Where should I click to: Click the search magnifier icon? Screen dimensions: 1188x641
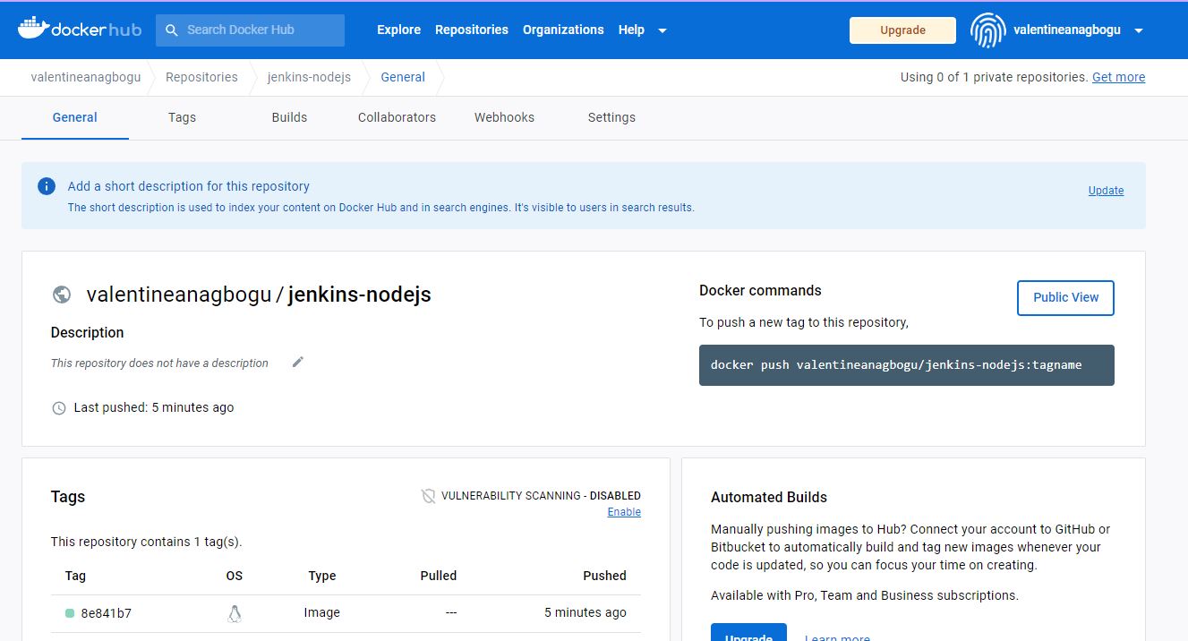point(171,30)
